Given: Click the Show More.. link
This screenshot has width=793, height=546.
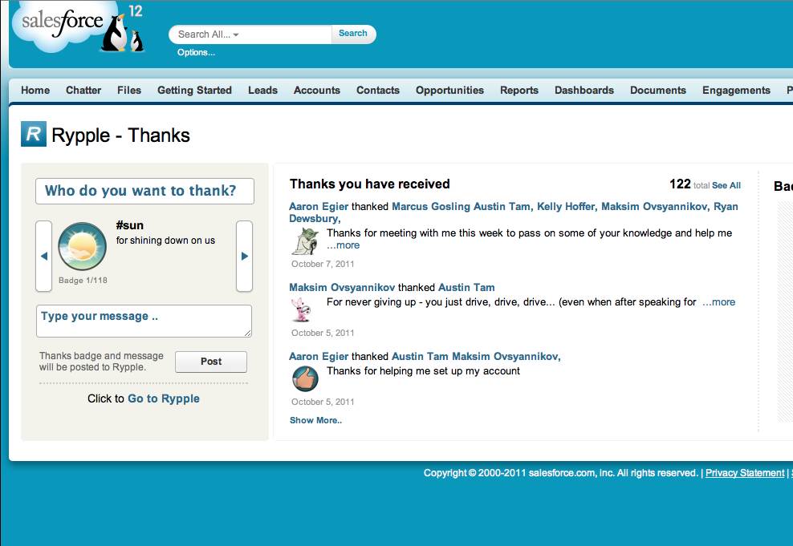Looking at the screenshot, I should [x=315, y=420].
